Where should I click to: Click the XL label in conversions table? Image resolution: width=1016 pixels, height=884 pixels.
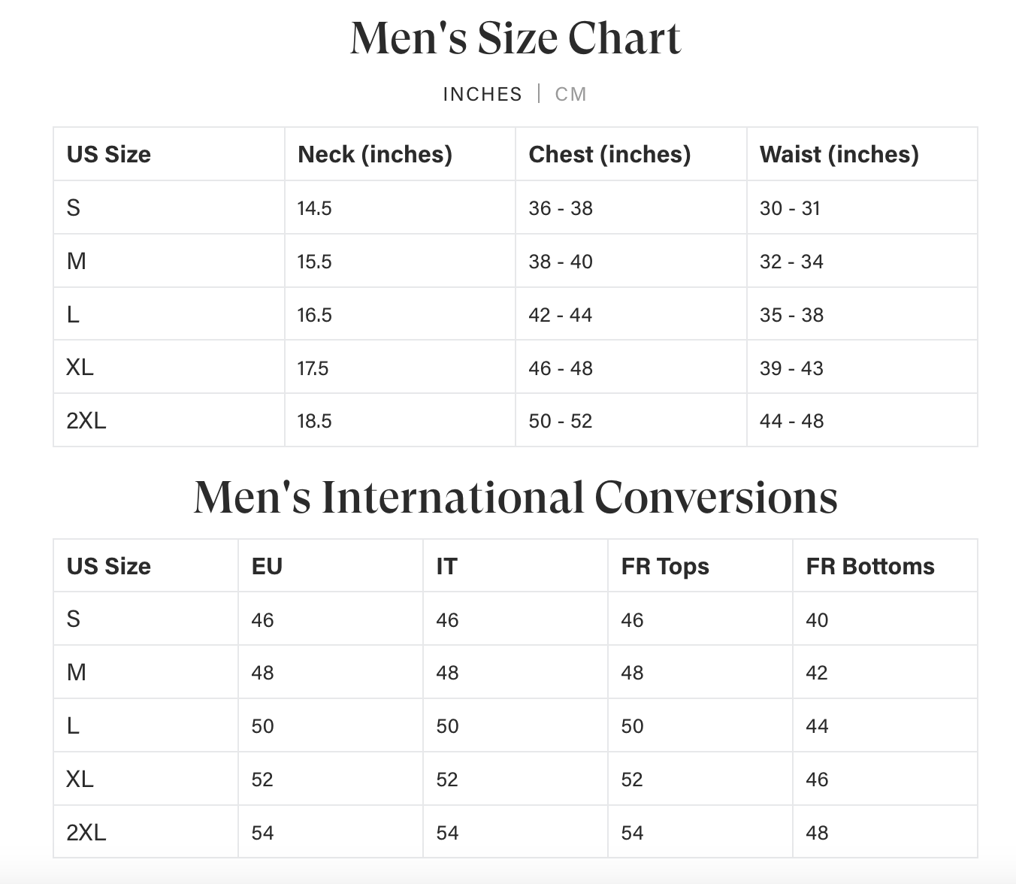pyautogui.click(x=80, y=779)
